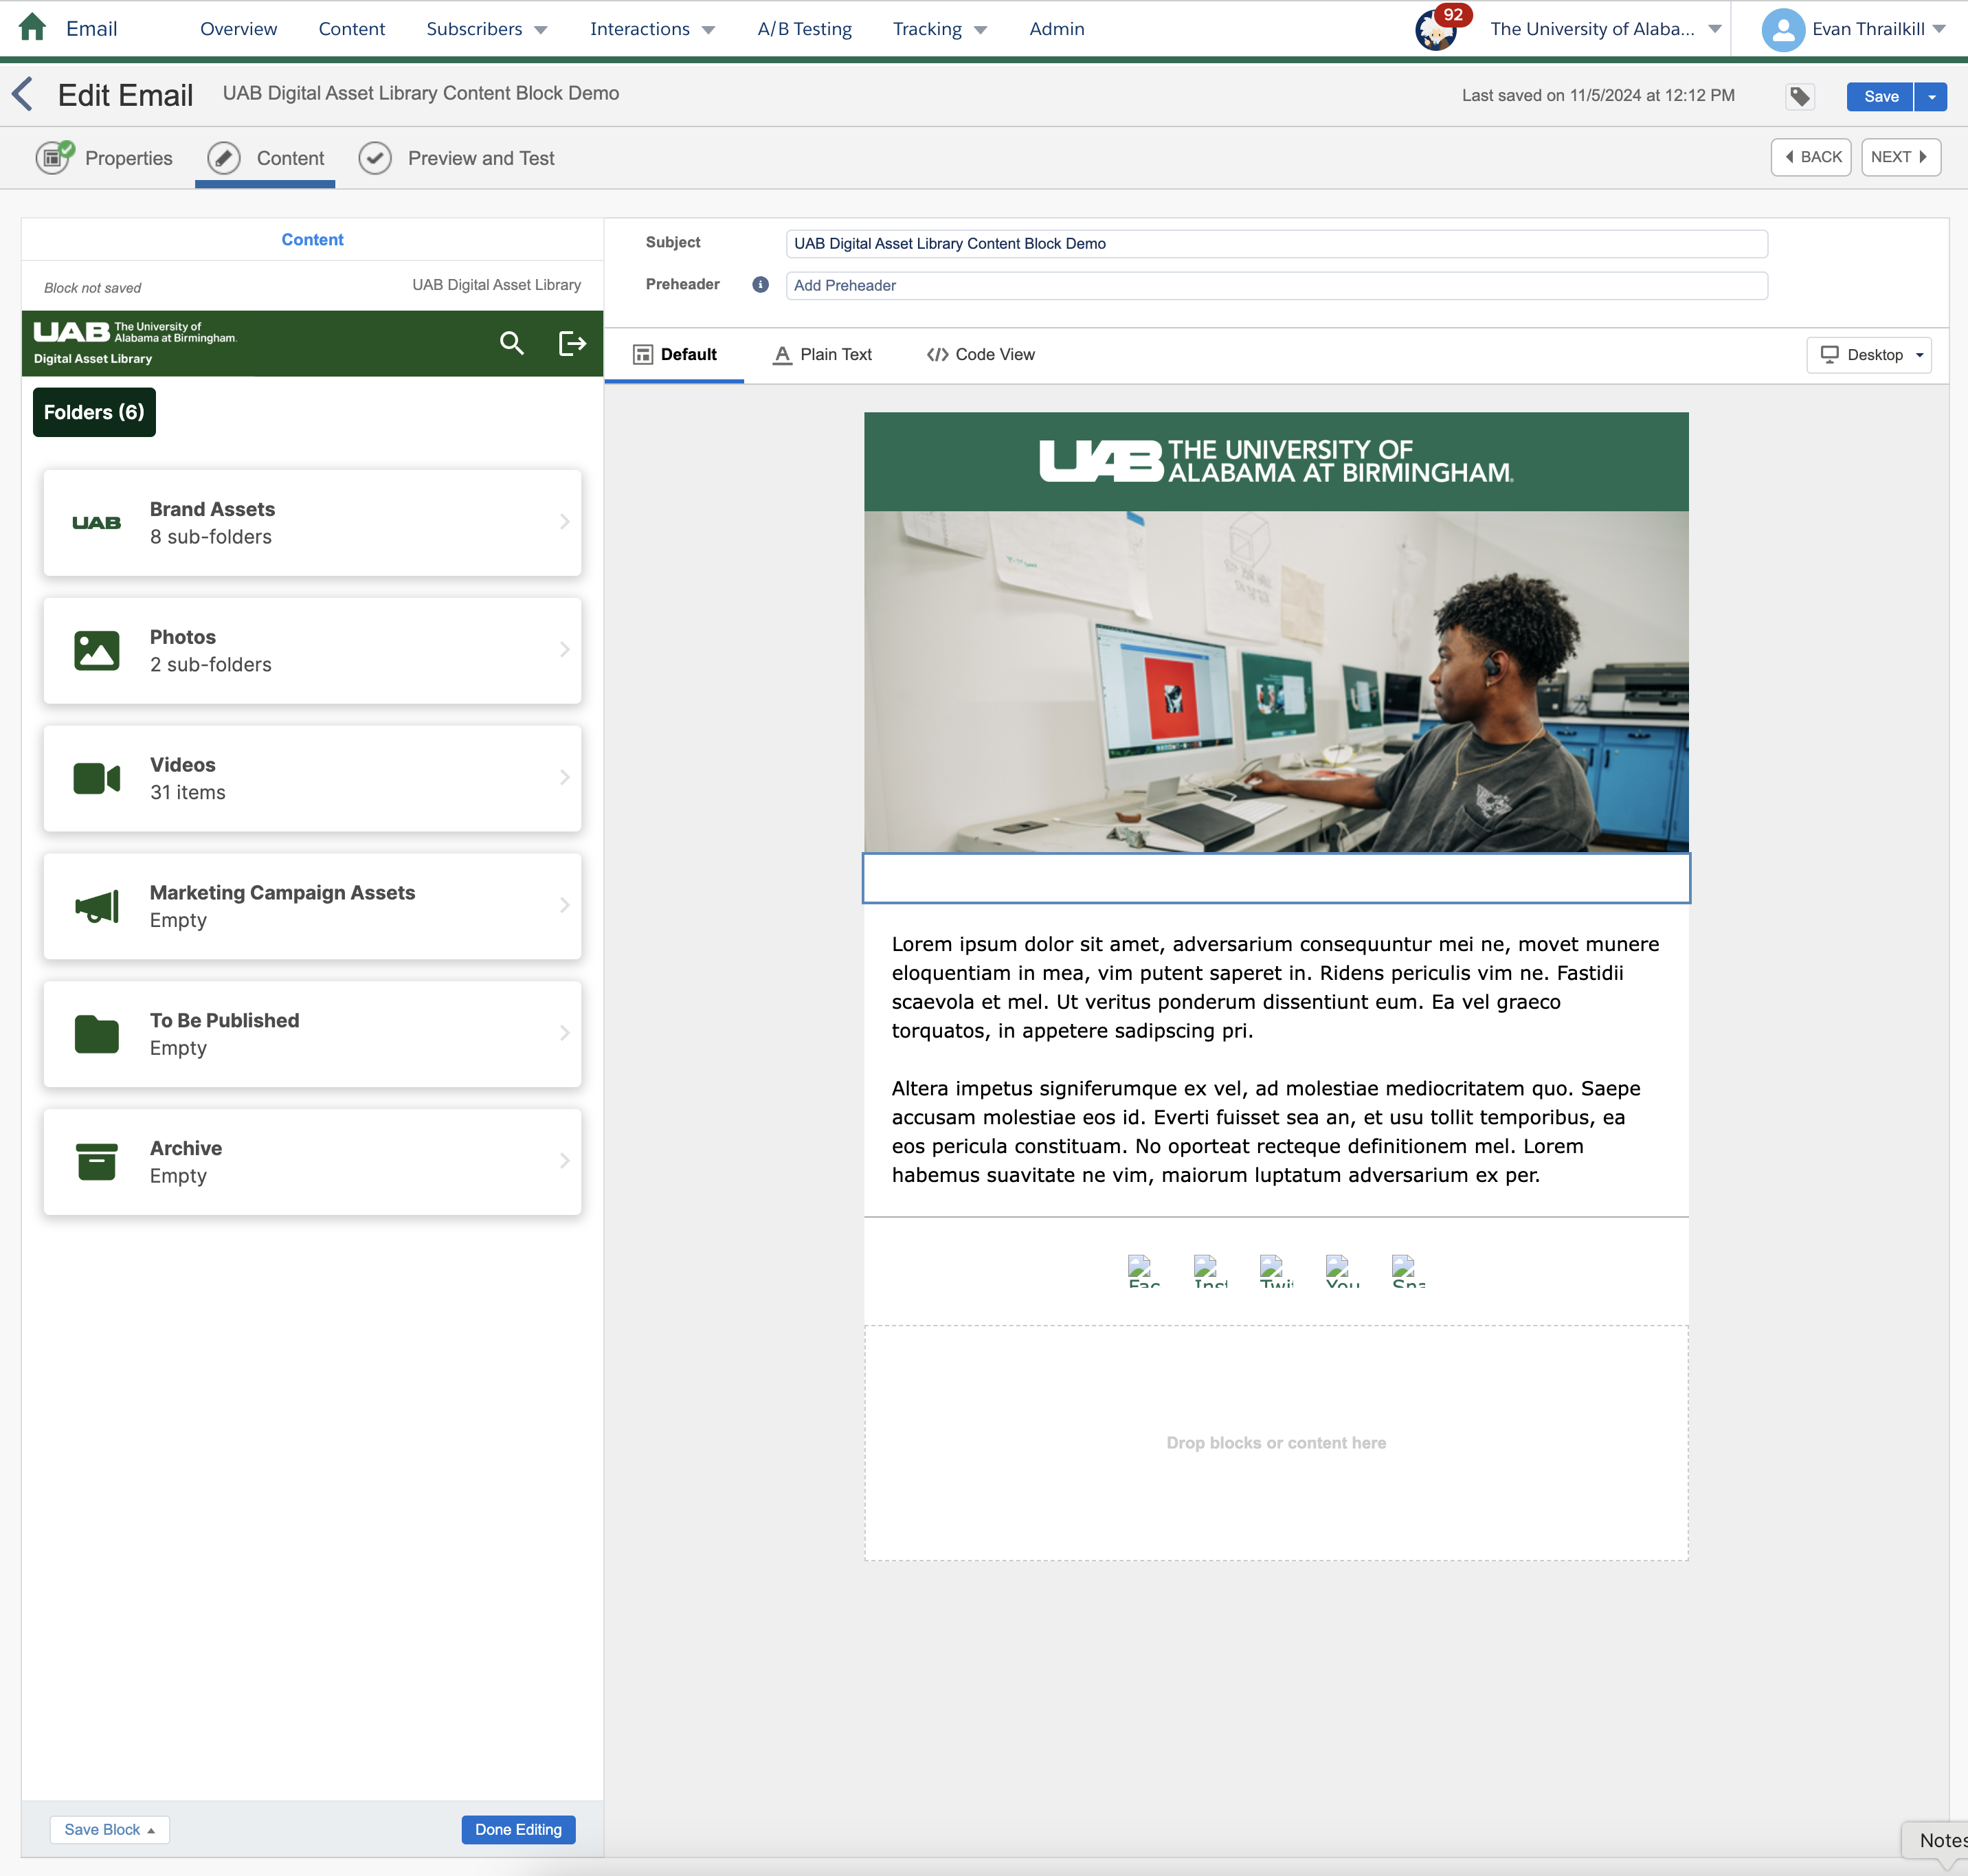1968x1876 pixels.
Task: Switch to the Plain Text tab
Action: (822, 354)
